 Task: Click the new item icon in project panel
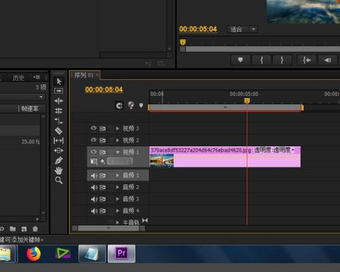click(x=24, y=229)
